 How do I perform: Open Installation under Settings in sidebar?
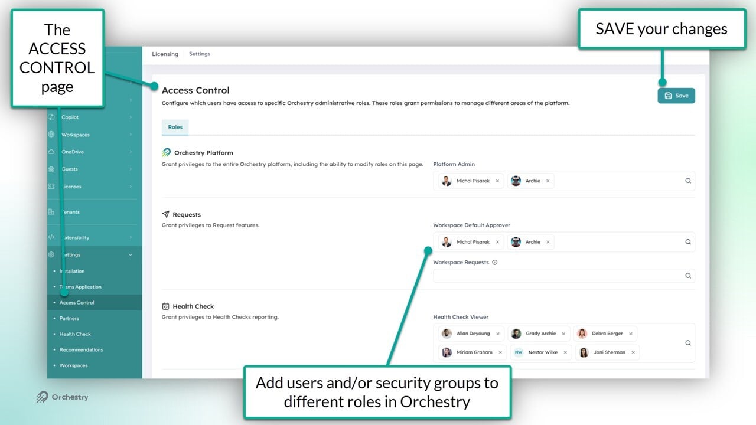click(72, 272)
